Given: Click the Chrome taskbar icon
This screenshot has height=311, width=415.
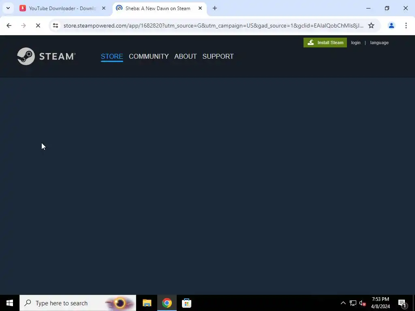Looking at the screenshot, I should click(167, 303).
